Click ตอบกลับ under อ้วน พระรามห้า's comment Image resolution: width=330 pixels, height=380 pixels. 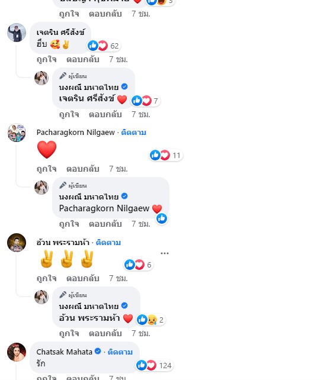(x=83, y=278)
